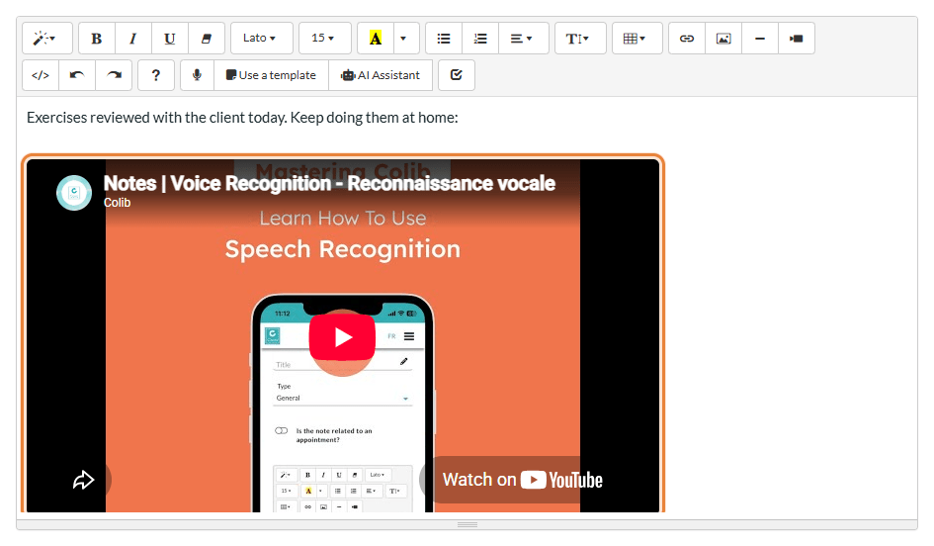Click the eraser remove-format icon
Viewport: 934px width, 546px height.
click(x=207, y=39)
